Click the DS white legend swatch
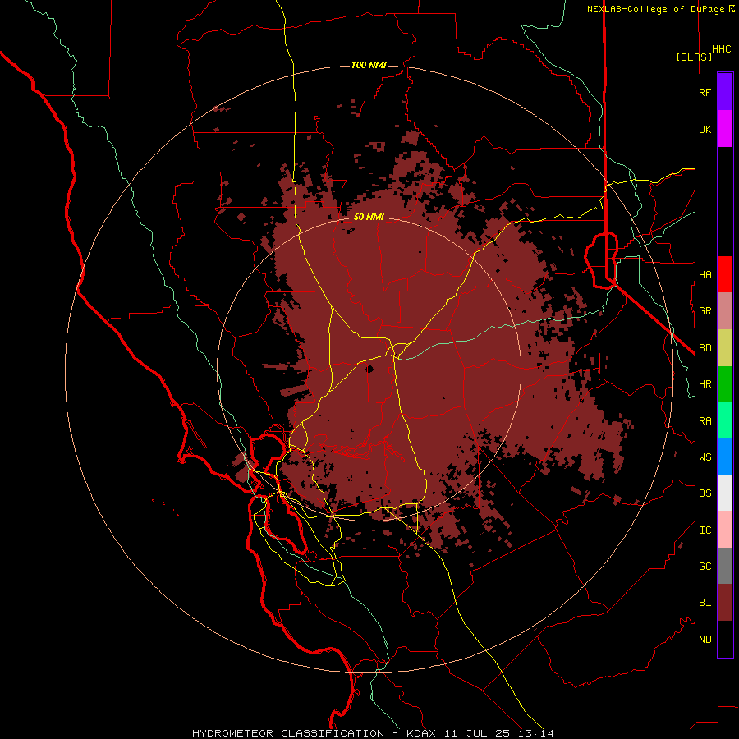 (x=725, y=493)
